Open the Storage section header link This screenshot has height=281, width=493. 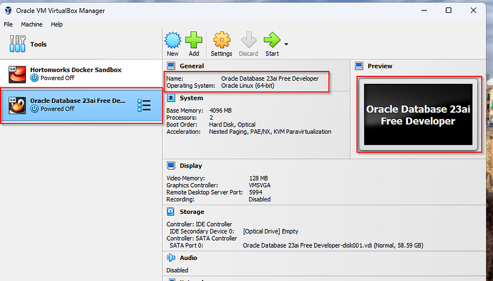coord(192,212)
